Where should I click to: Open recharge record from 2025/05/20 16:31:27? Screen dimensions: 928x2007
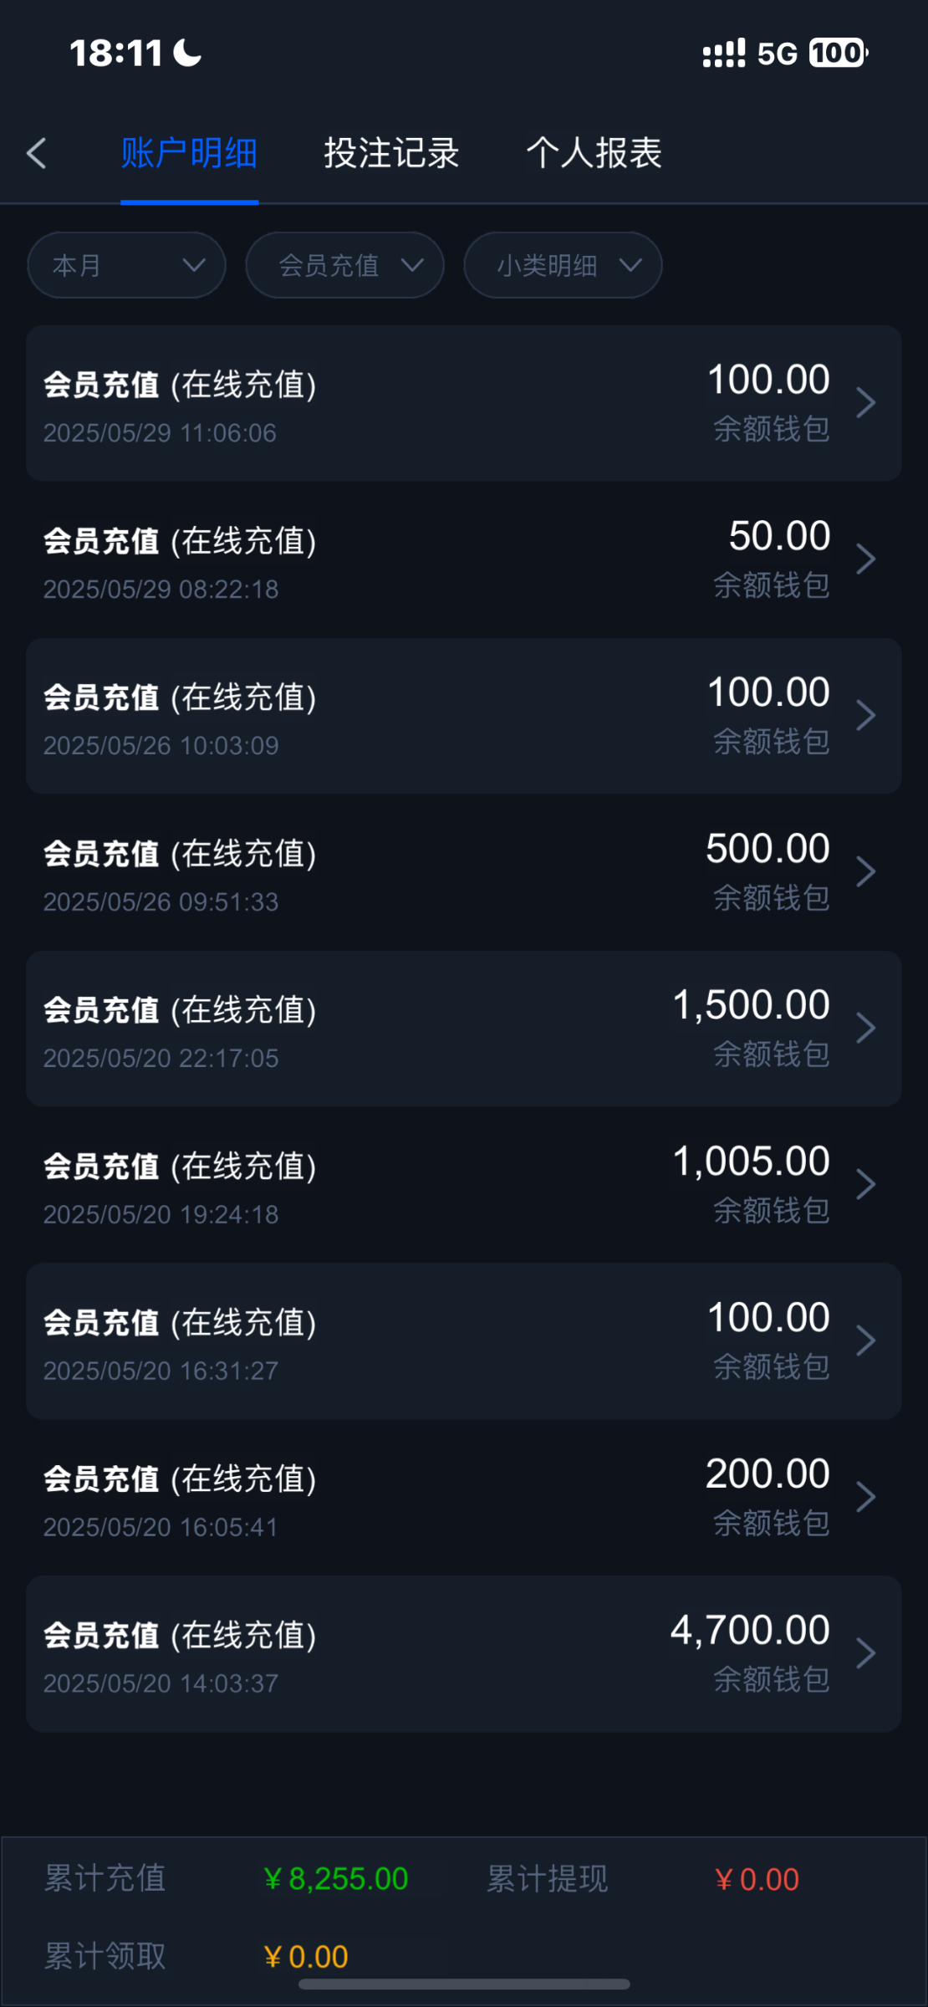click(463, 1341)
